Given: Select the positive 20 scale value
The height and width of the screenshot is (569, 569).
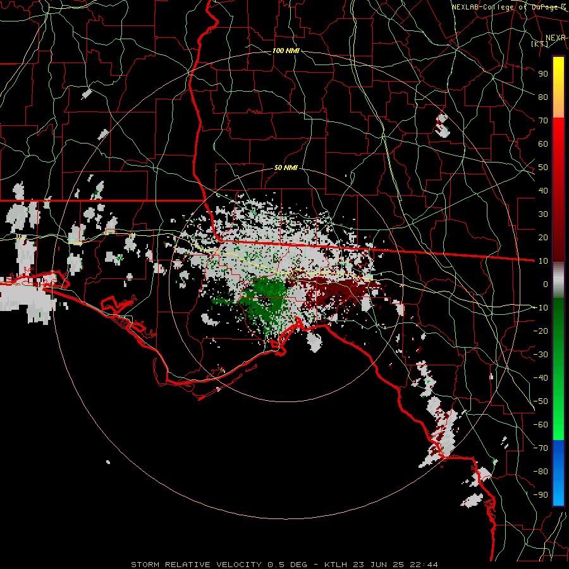Looking at the screenshot, I should click(543, 237).
